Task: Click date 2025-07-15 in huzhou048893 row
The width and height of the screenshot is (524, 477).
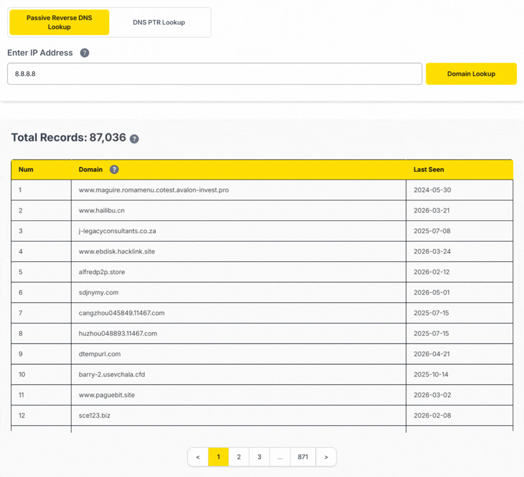Action: [431, 334]
